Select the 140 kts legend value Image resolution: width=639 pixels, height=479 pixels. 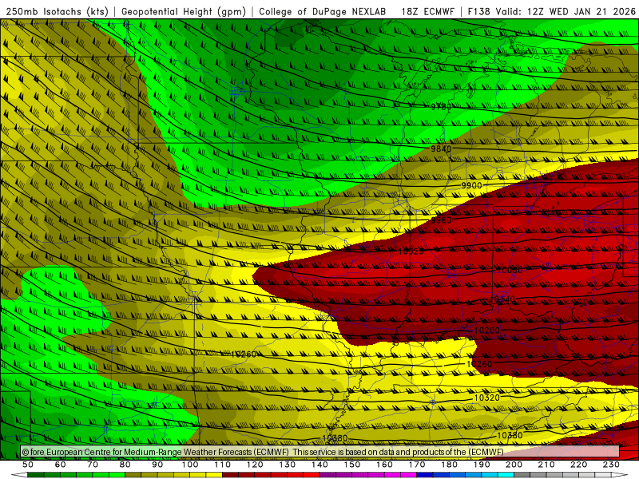[319, 465]
